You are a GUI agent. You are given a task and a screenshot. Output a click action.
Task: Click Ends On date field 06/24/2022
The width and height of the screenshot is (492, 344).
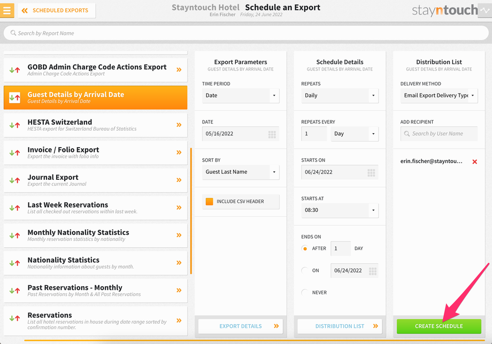355,271
